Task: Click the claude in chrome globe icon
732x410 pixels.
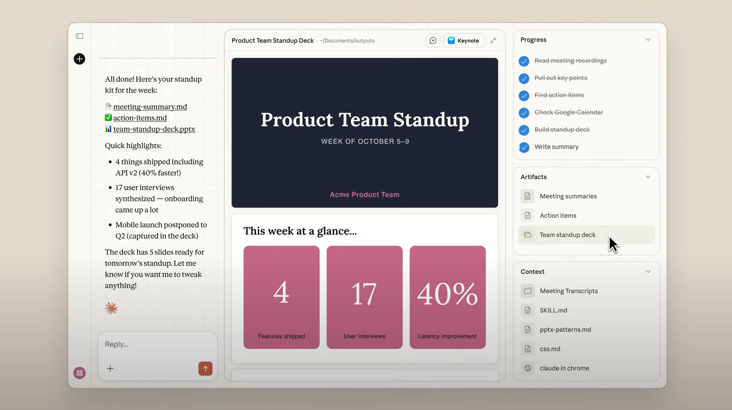Action: [x=527, y=368]
